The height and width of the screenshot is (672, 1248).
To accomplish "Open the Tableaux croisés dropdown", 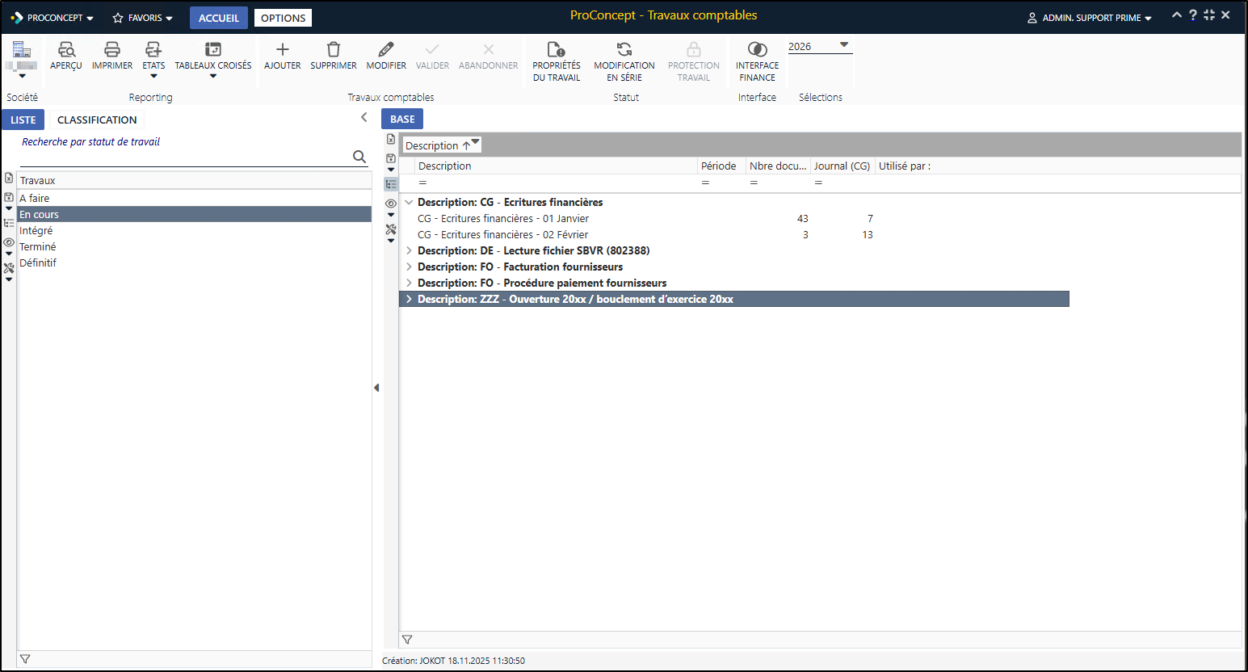I will tap(213, 76).
